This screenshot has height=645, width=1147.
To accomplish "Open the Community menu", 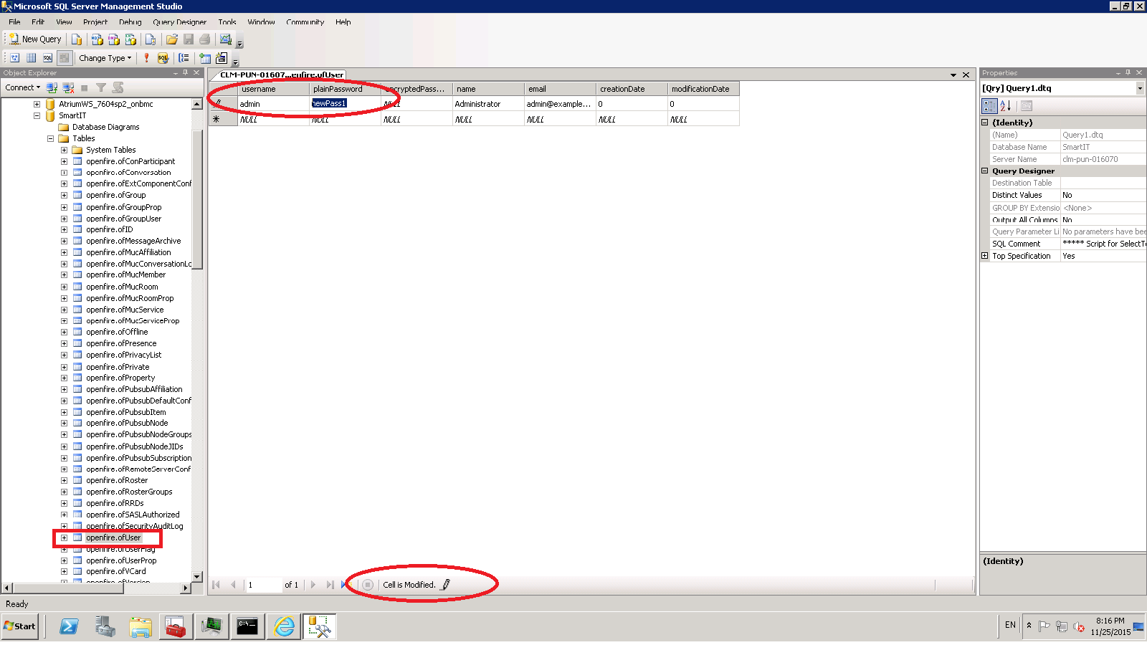I will (x=305, y=22).
